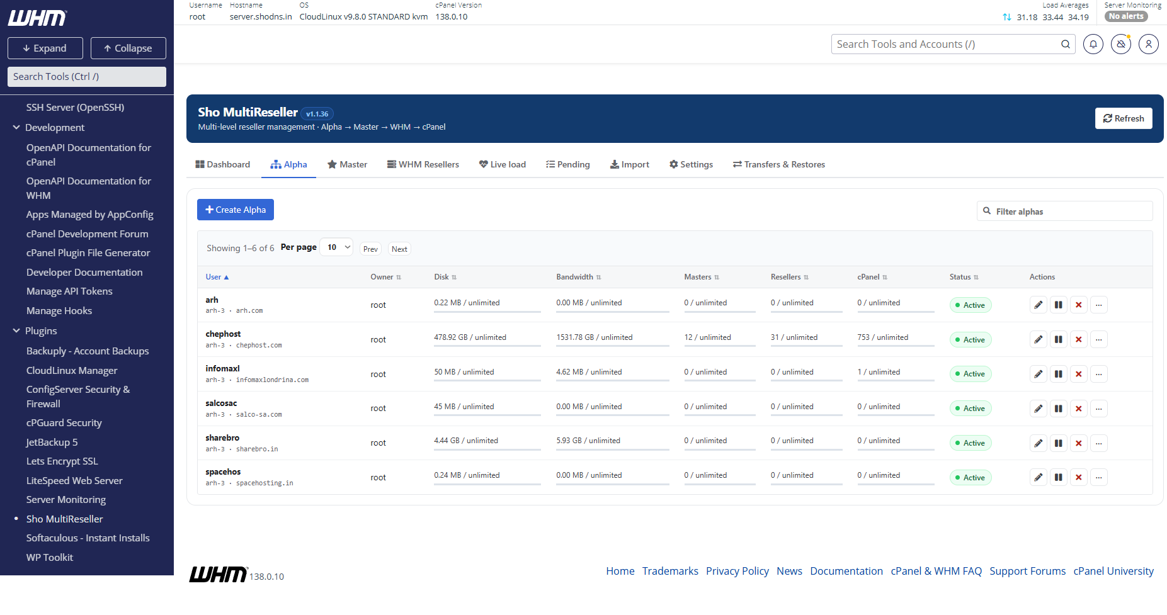Suspend the infomaxl alpha using pause icon
The width and height of the screenshot is (1167, 615).
(x=1059, y=374)
